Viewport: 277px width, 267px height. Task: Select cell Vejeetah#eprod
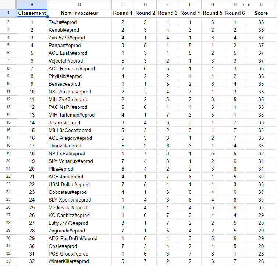pyautogui.click(x=79, y=61)
